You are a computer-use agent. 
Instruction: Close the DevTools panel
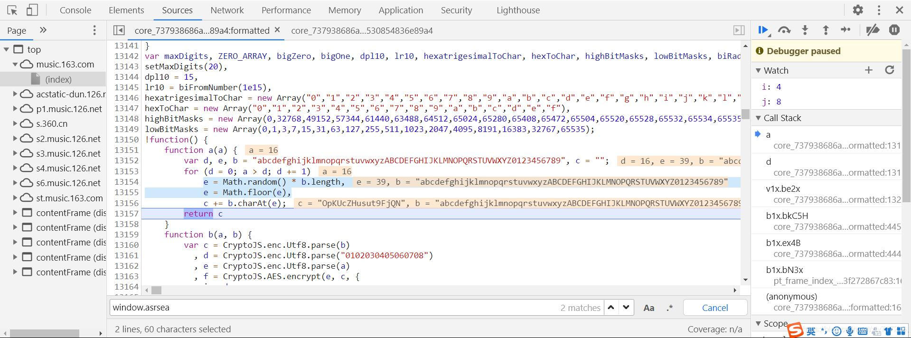(899, 10)
